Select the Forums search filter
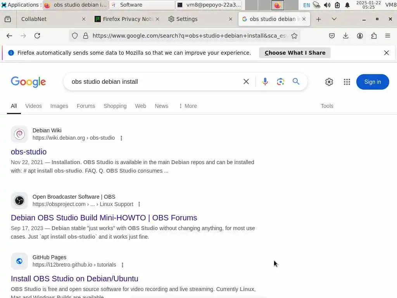Viewport: 397px width, 298px height. coord(86,106)
